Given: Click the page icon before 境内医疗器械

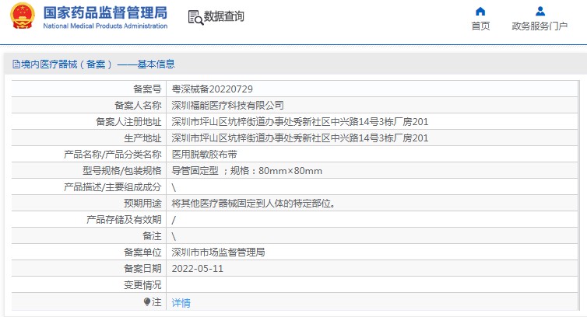Looking at the screenshot, I should [x=16, y=64].
